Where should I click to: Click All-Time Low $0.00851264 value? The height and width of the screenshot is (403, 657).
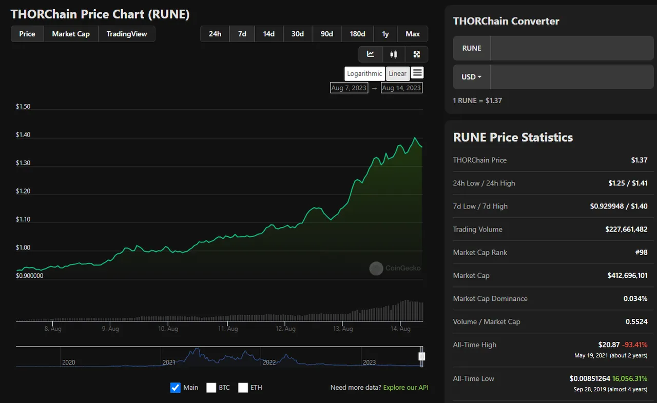coord(589,379)
